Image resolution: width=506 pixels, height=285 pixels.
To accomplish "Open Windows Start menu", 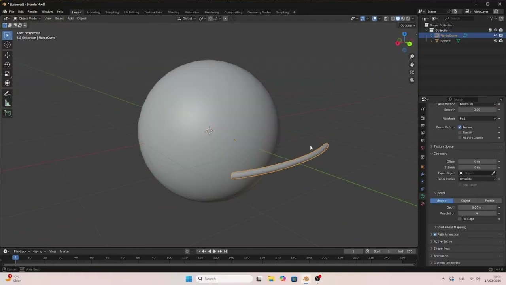I will click(189, 279).
